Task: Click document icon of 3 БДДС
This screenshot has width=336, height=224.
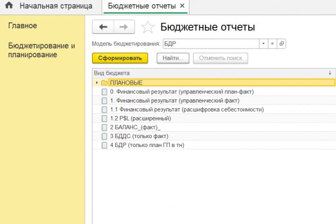Action: [x=105, y=136]
